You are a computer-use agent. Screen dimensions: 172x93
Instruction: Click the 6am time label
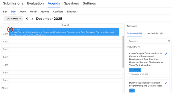coord(5,57)
